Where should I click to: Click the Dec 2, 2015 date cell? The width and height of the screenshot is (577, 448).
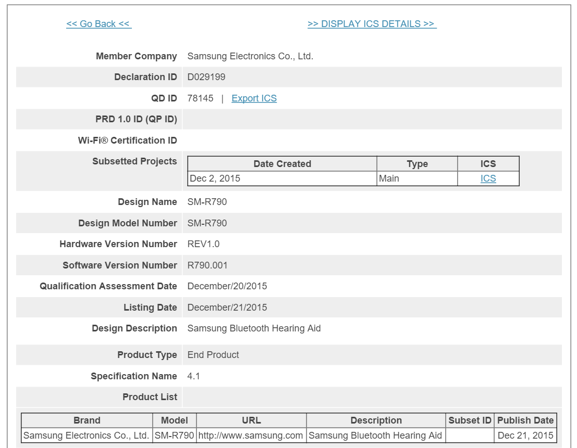[215, 178]
